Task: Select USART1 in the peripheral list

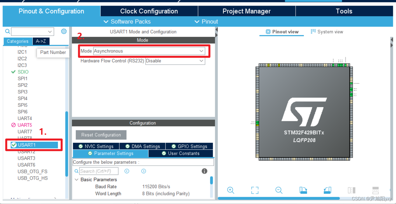Action: [x=34, y=145]
